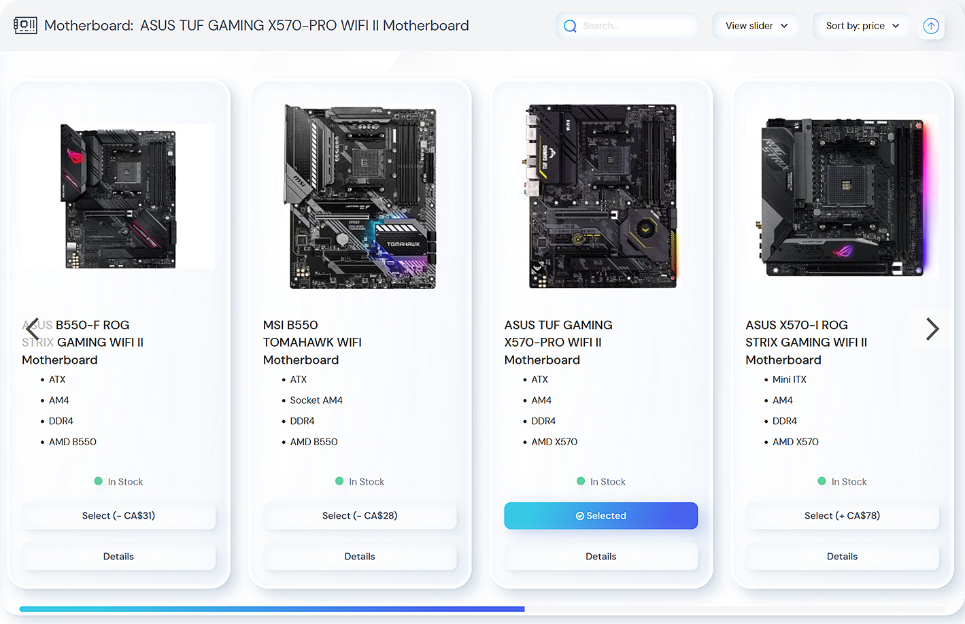Open Details for ASUS TUF GAMING X570-PRO
This screenshot has width=965, height=624.
(601, 557)
